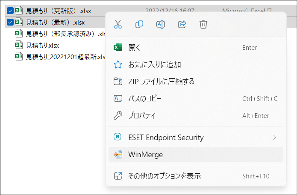Click the Share arrow icon
The height and width of the screenshot is (195, 297).
pos(182,24)
